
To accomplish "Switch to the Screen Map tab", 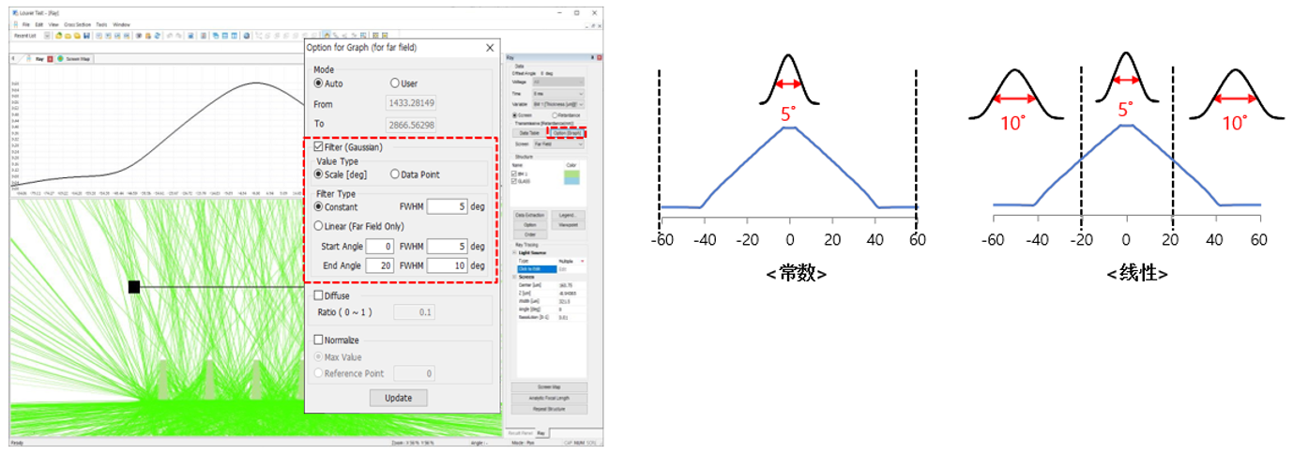I will click(73, 58).
